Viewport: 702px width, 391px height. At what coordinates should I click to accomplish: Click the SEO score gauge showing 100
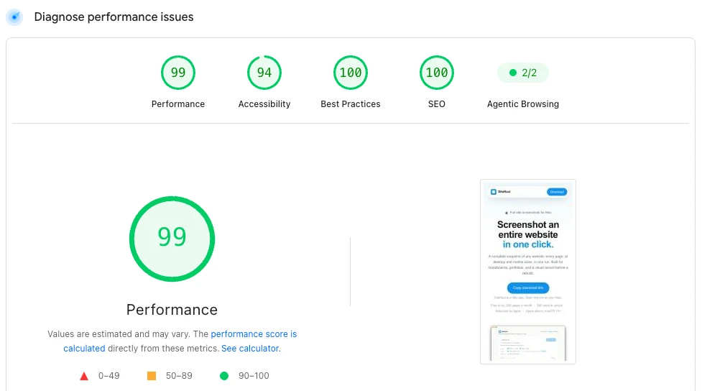tap(437, 73)
